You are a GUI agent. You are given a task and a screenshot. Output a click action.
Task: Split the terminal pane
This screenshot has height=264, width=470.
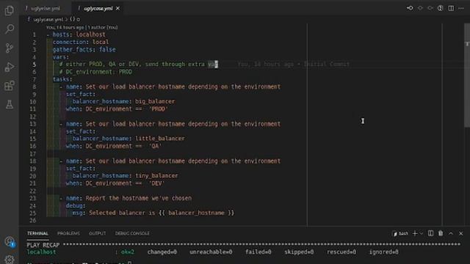[430, 233]
